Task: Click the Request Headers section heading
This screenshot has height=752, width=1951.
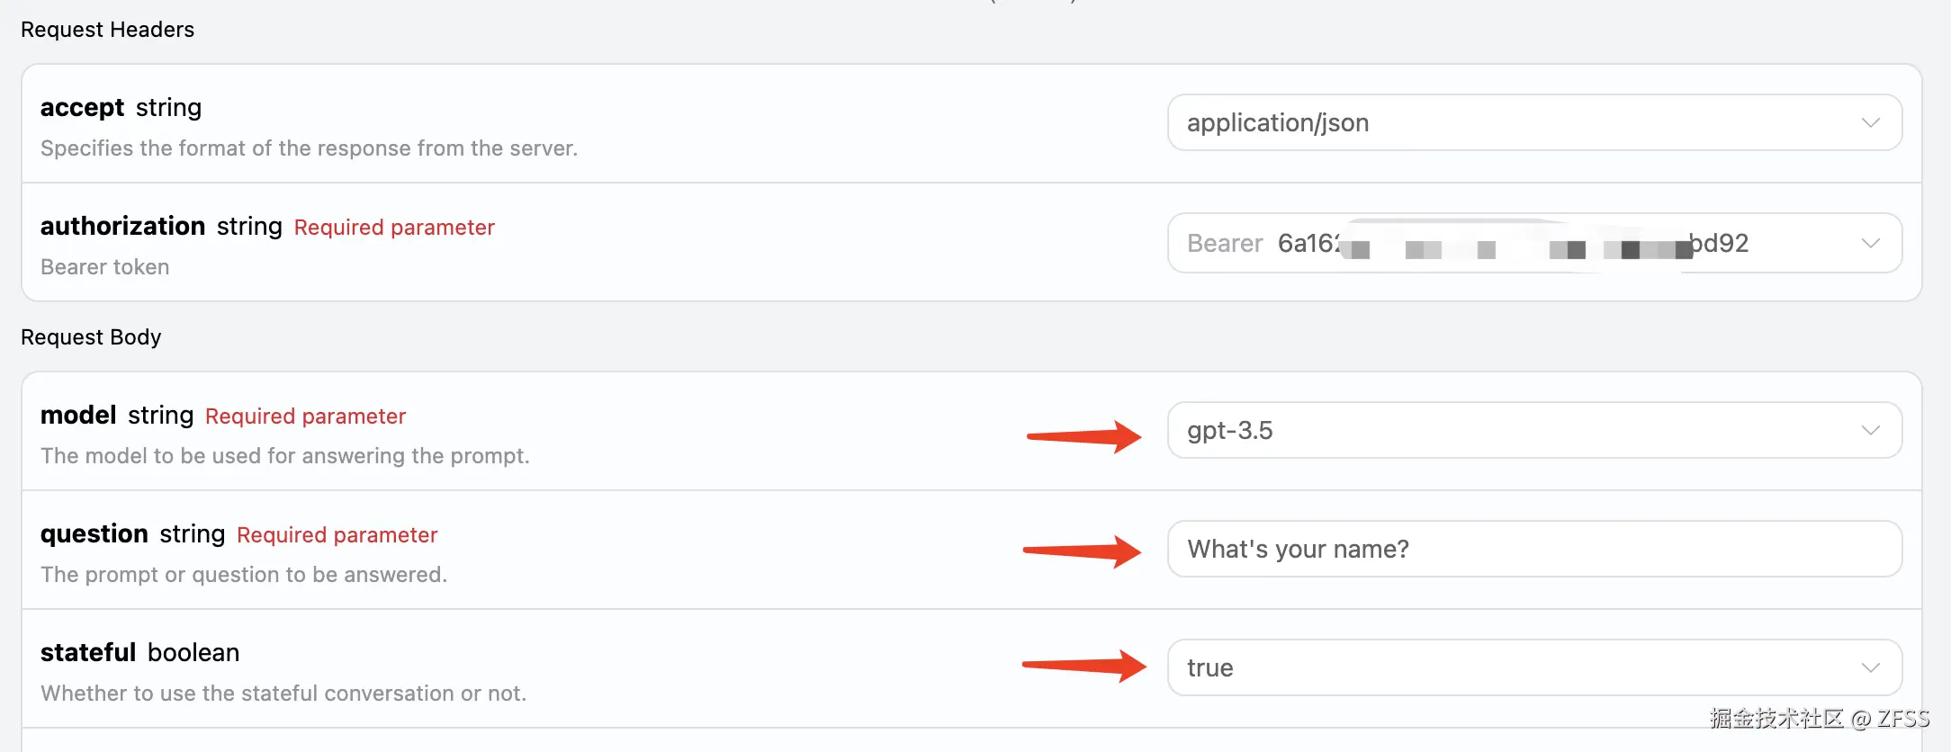Action: click(x=107, y=30)
